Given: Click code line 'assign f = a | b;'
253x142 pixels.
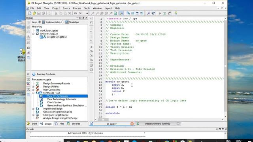Looking at the screenshot, I should (x=119, y=107).
